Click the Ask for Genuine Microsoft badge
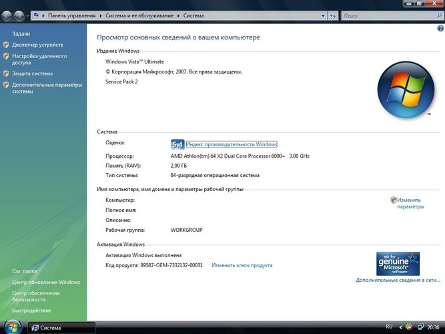Screen dimensions: 445x334 coord(398,264)
